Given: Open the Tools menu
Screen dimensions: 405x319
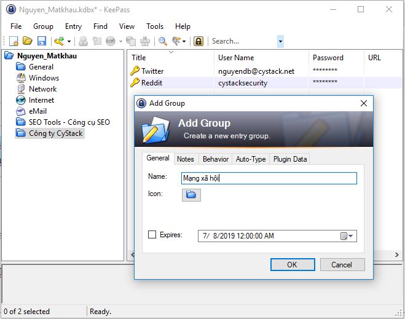Looking at the screenshot, I should coord(155,26).
